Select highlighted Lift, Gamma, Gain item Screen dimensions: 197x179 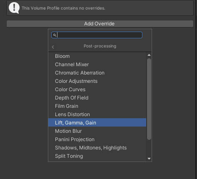[x=97, y=122]
